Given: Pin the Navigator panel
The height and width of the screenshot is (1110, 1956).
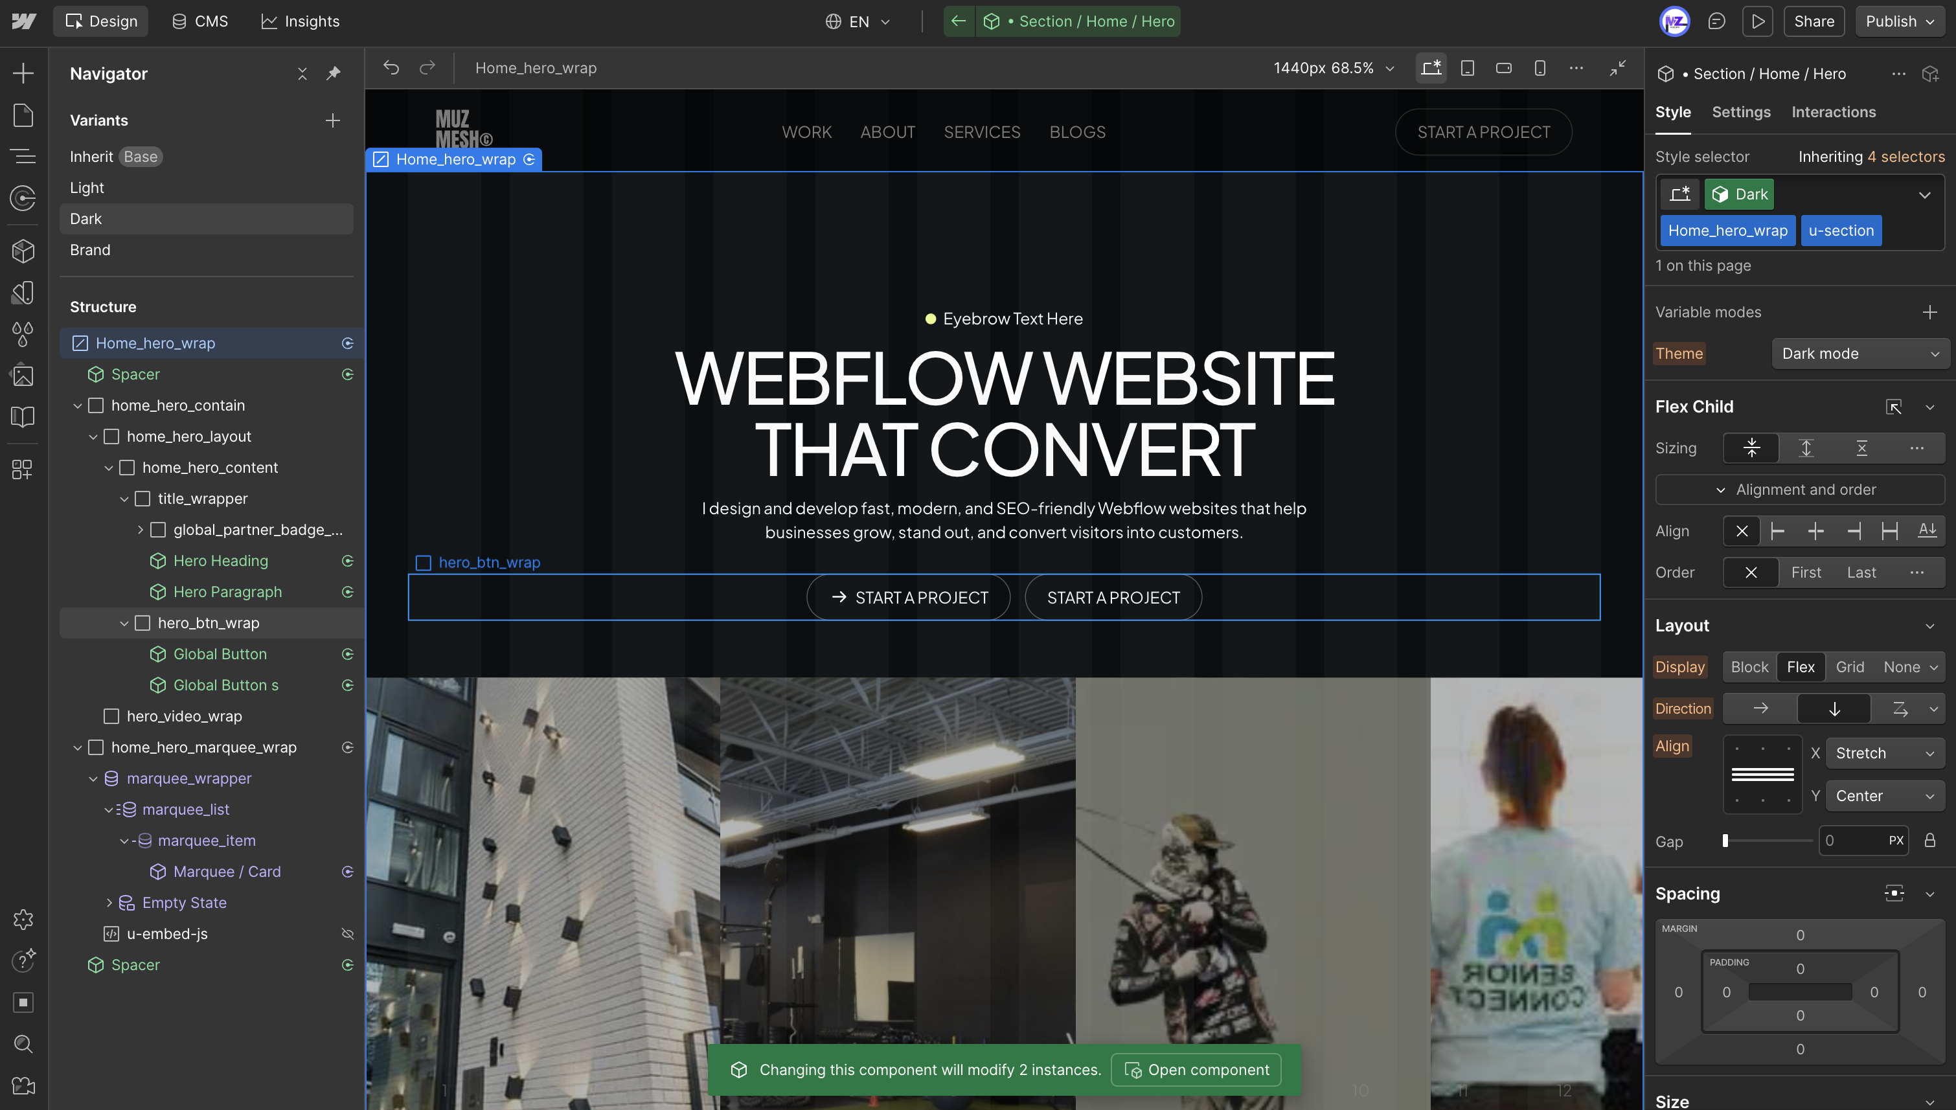Looking at the screenshot, I should [x=333, y=73].
